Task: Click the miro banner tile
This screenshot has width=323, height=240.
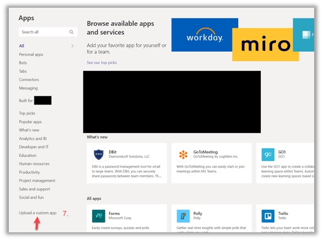Action: [265, 45]
